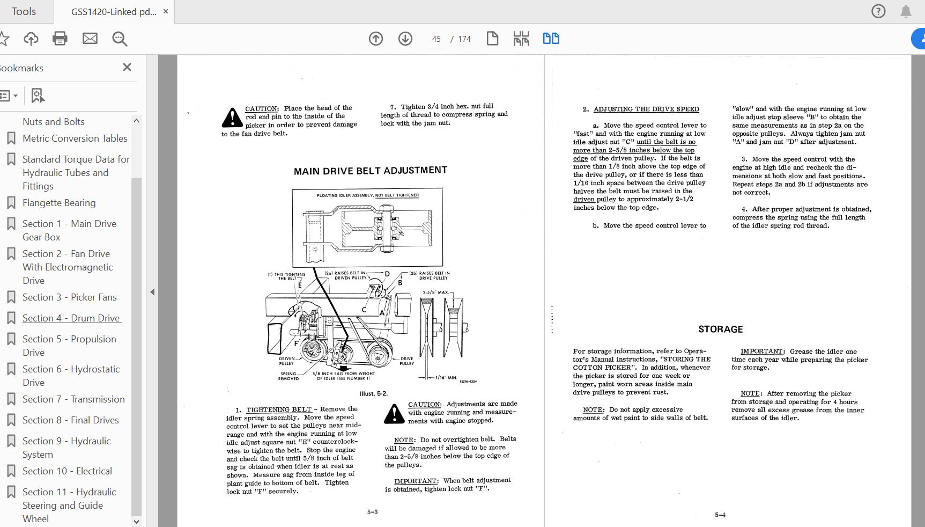
Task: Close the Bookmarks panel
Action: (x=127, y=67)
